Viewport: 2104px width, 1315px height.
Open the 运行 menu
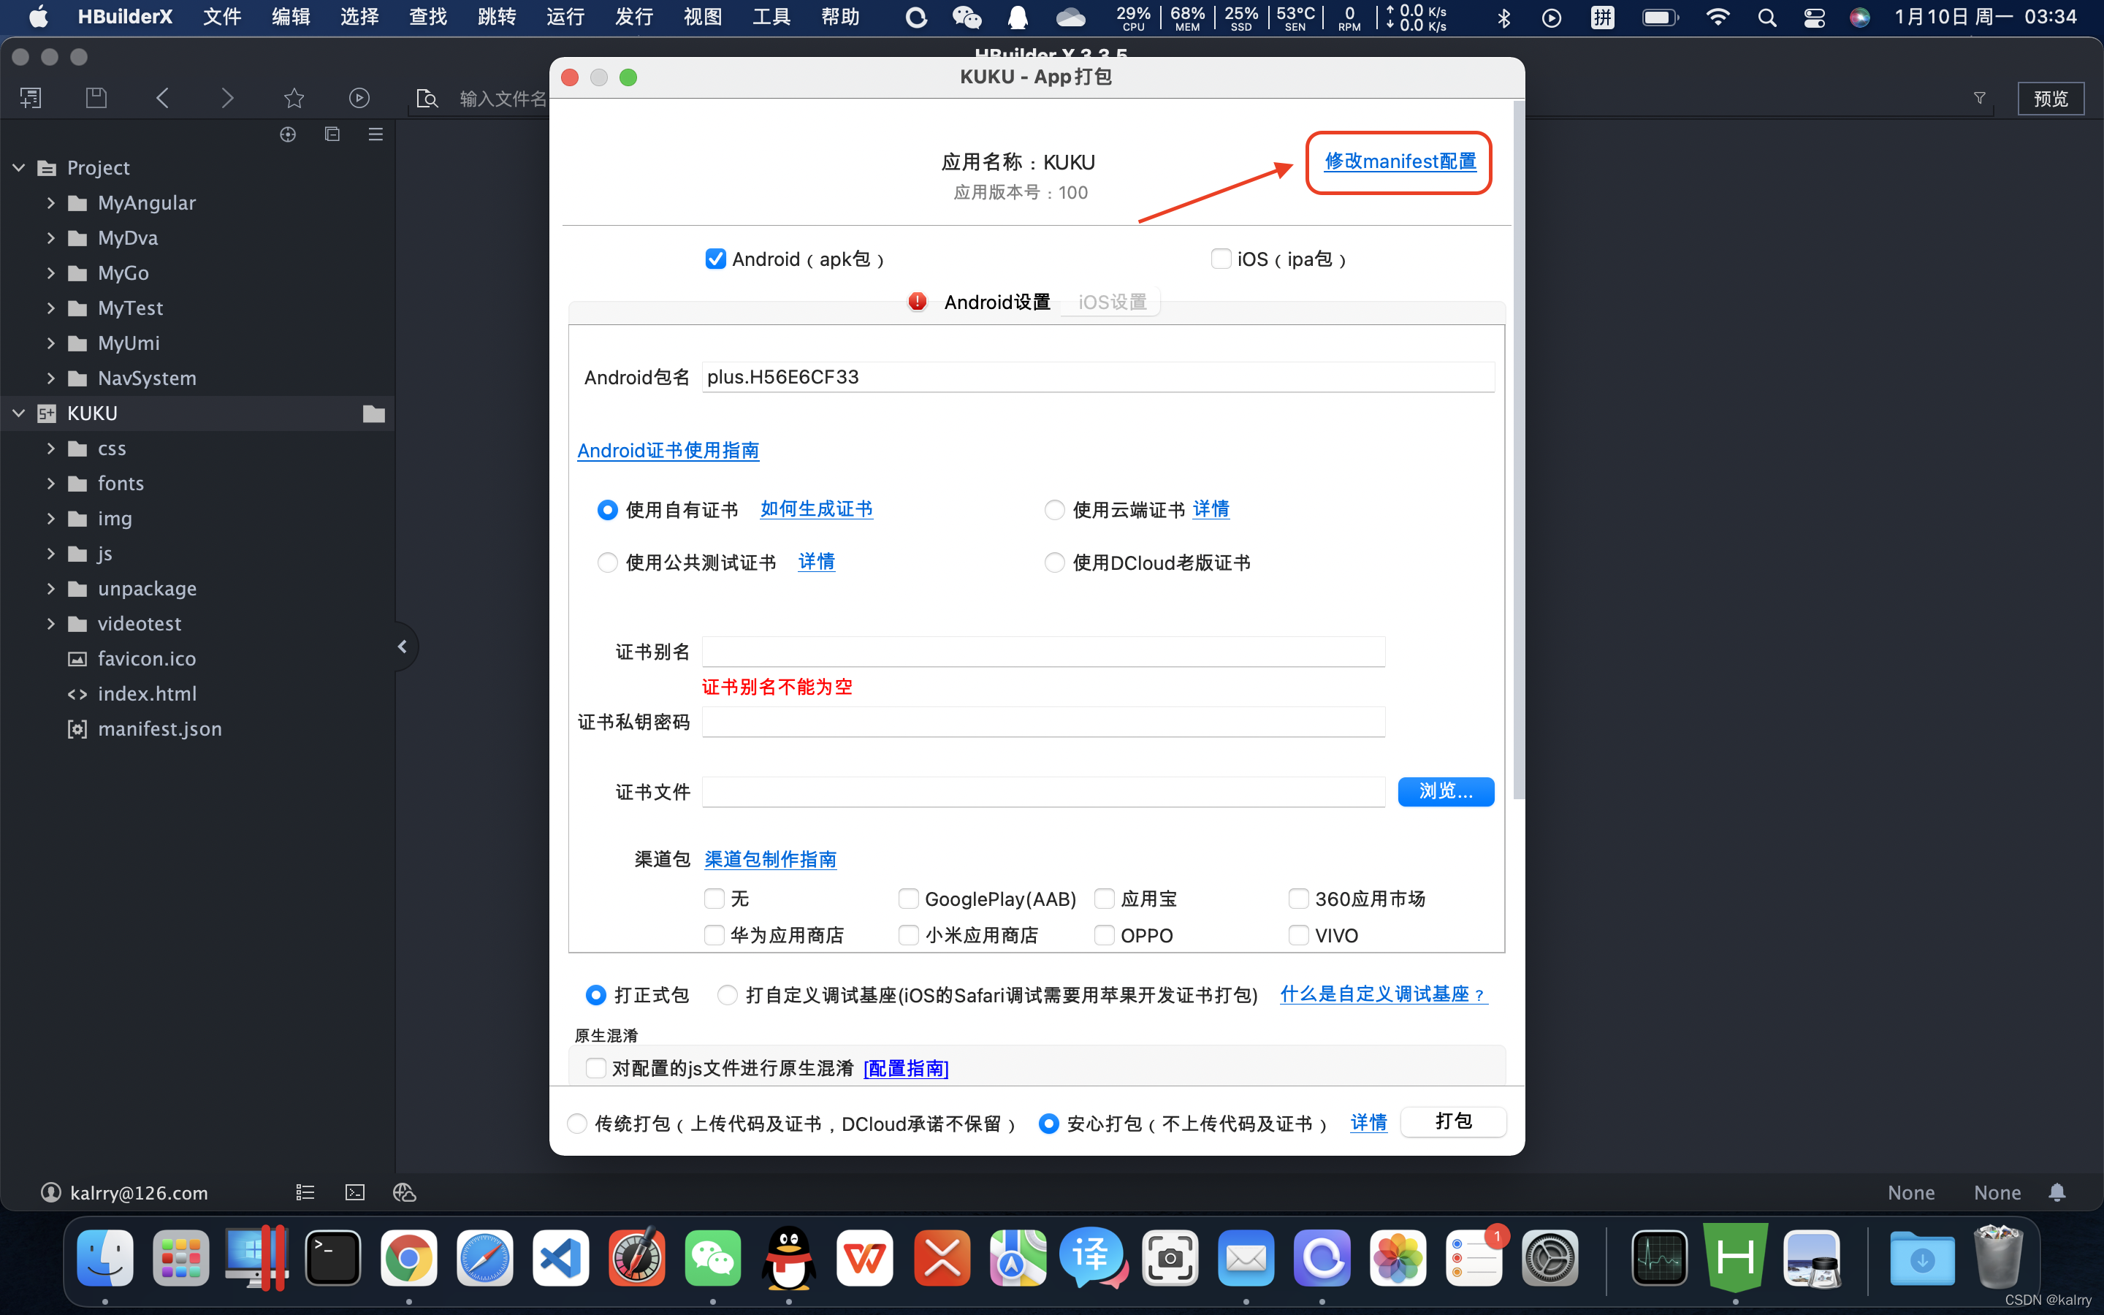coord(565,17)
